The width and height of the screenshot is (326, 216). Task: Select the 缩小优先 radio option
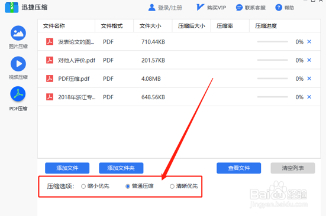click(x=83, y=186)
